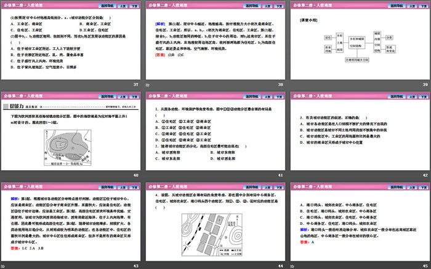
Task: Click the 必修第二册 header title on slide 42
Action: pos(313,96)
